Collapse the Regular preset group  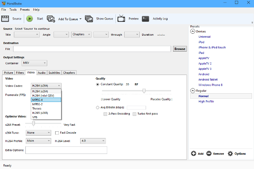192,91
